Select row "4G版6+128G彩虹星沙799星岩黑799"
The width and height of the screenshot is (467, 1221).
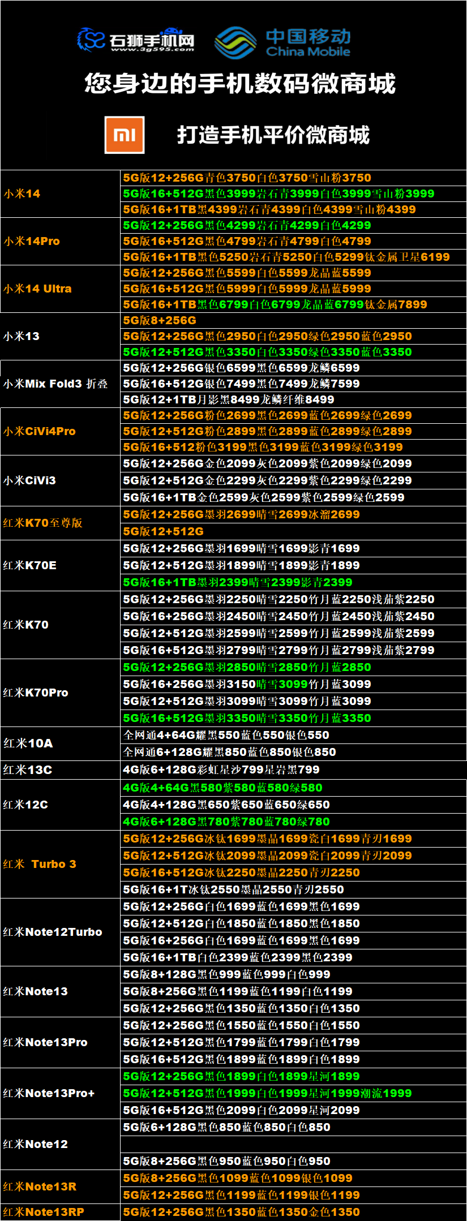coord(294,770)
